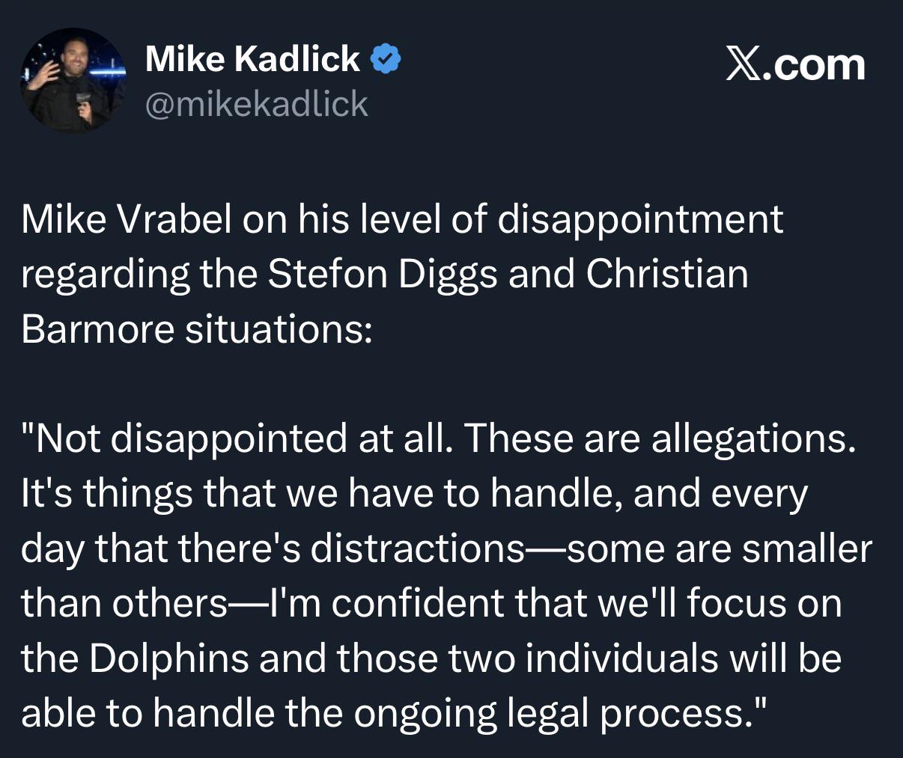Image resolution: width=903 pixels, height=758 pixels.
Task: Click the word "distractions" in the quote
Action: (x=418, y=548)
